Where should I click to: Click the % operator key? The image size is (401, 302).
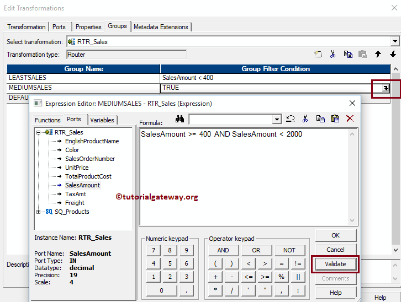pyautogui.click(x=282, y=277)
